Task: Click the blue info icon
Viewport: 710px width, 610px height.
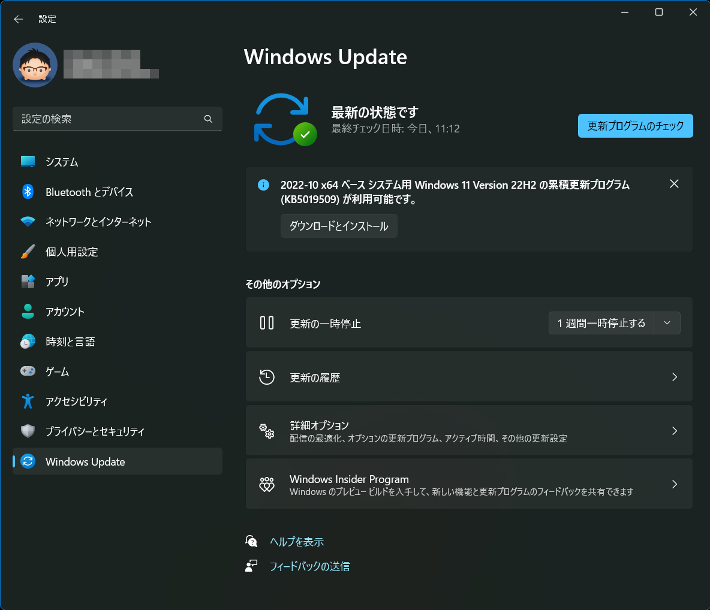Action: click(x=263, y=185)
